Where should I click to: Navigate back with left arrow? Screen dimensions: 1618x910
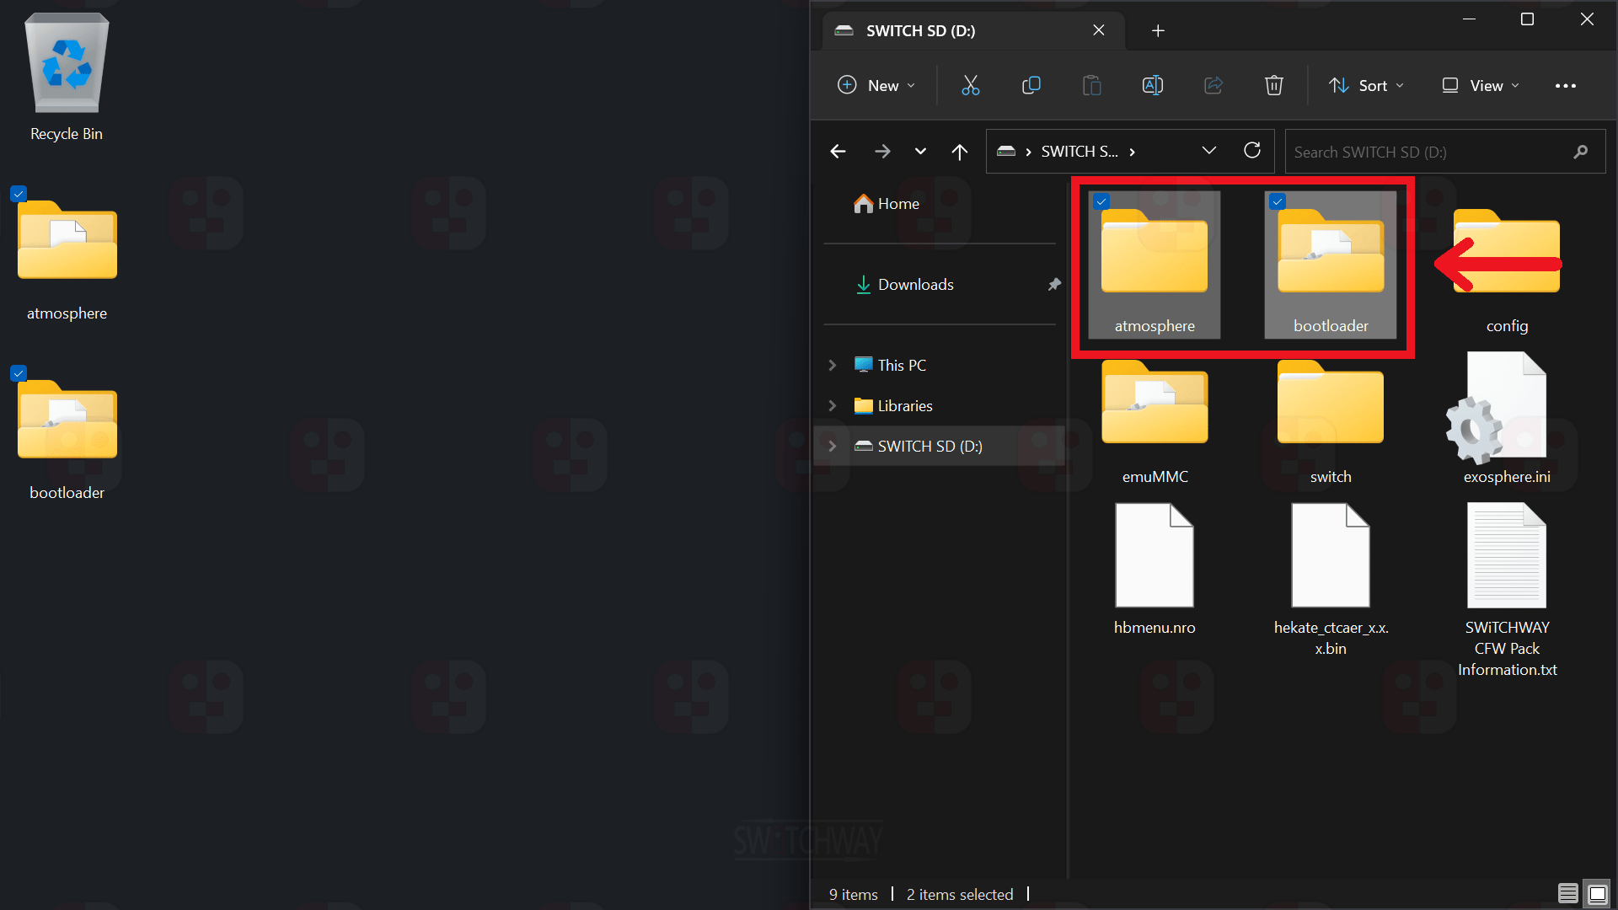coord(838,152)
